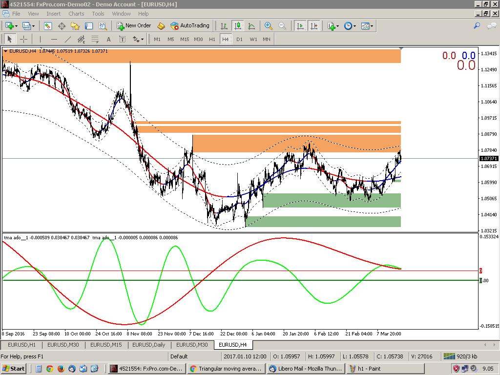This screenshot has height=375, width=500.
Task: Open the Charts menu
Action: [76, 14]
